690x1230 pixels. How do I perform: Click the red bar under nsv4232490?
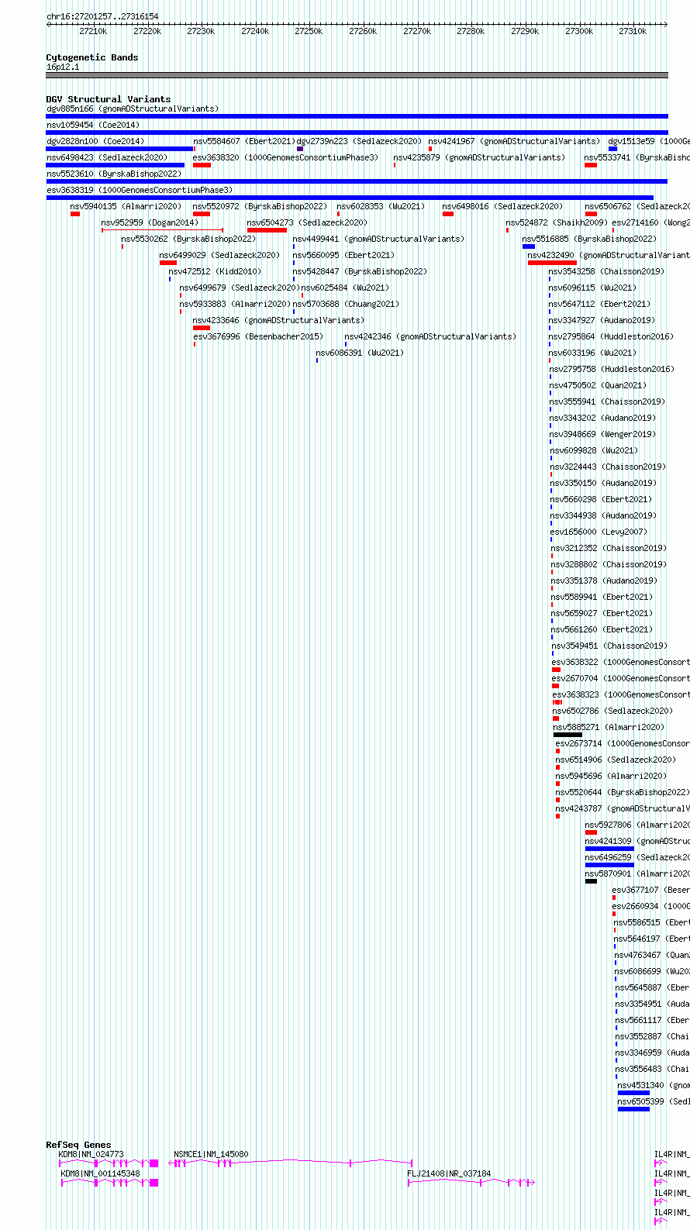(552, 263)
